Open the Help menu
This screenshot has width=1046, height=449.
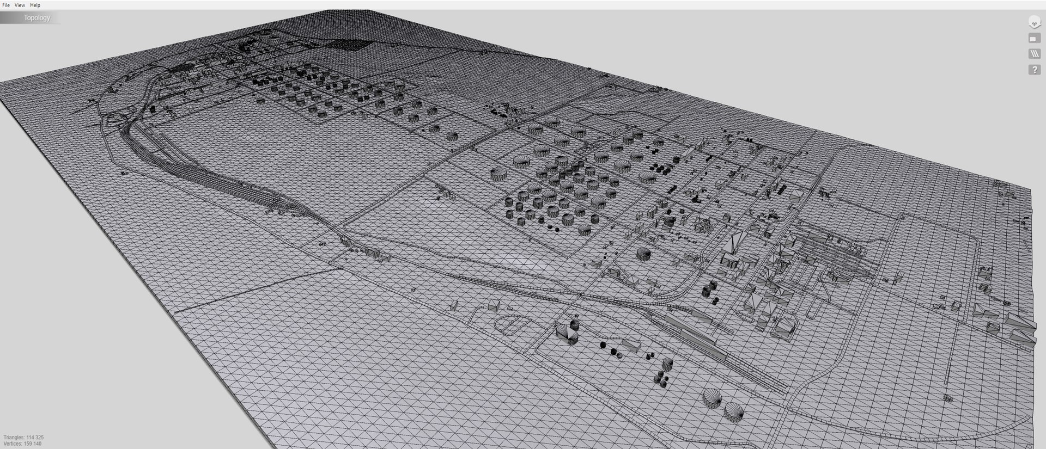click(35, 5)
